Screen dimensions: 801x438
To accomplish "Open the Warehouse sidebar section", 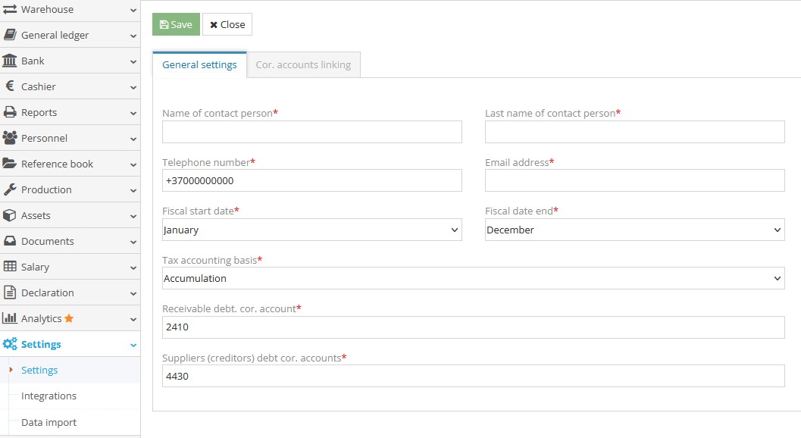I will (9, 9).
